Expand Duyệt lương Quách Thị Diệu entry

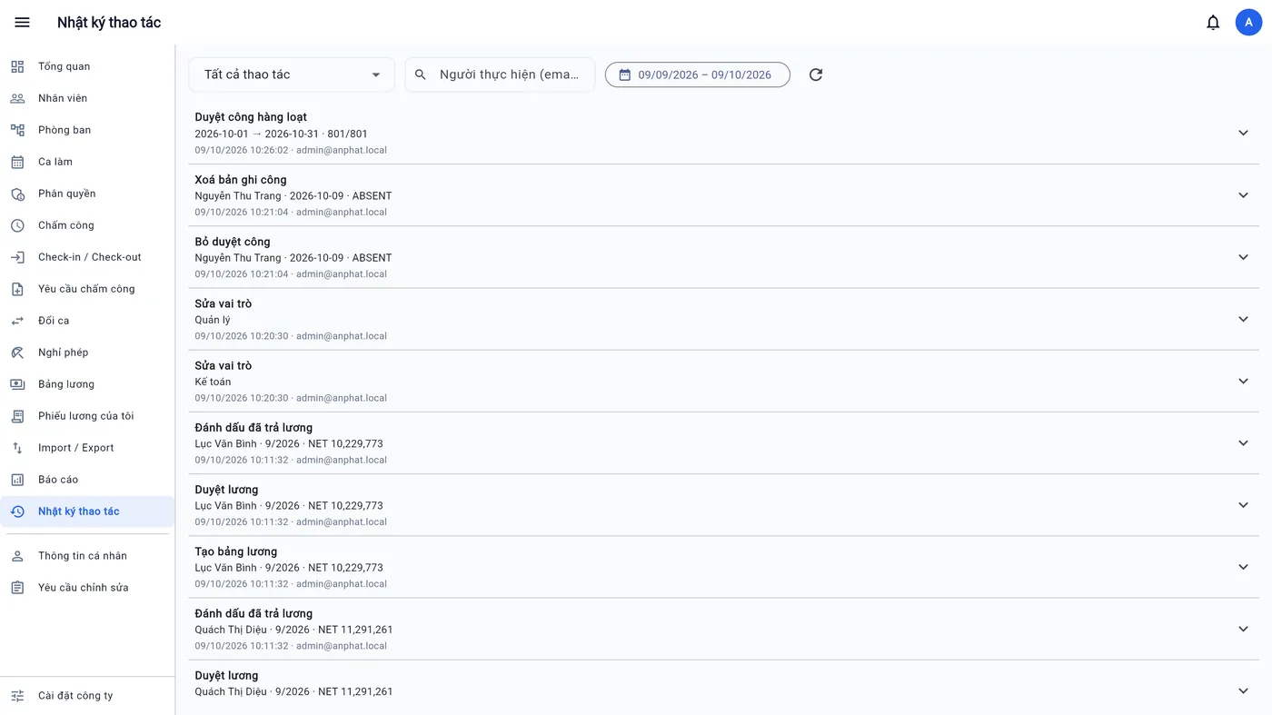tap(1243, 690)
